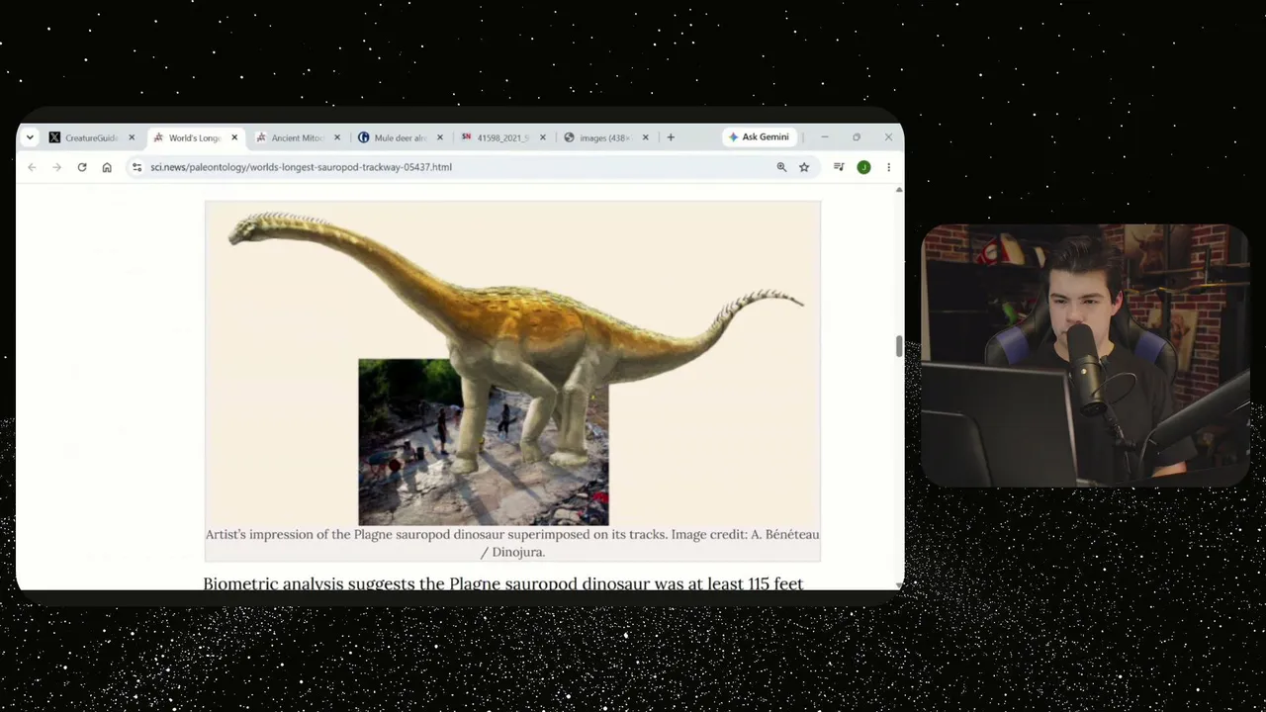The width and height of the screenshot is (1266, 712).
Task: Click the Ask Gemini button
Action: tap(759, 137)
